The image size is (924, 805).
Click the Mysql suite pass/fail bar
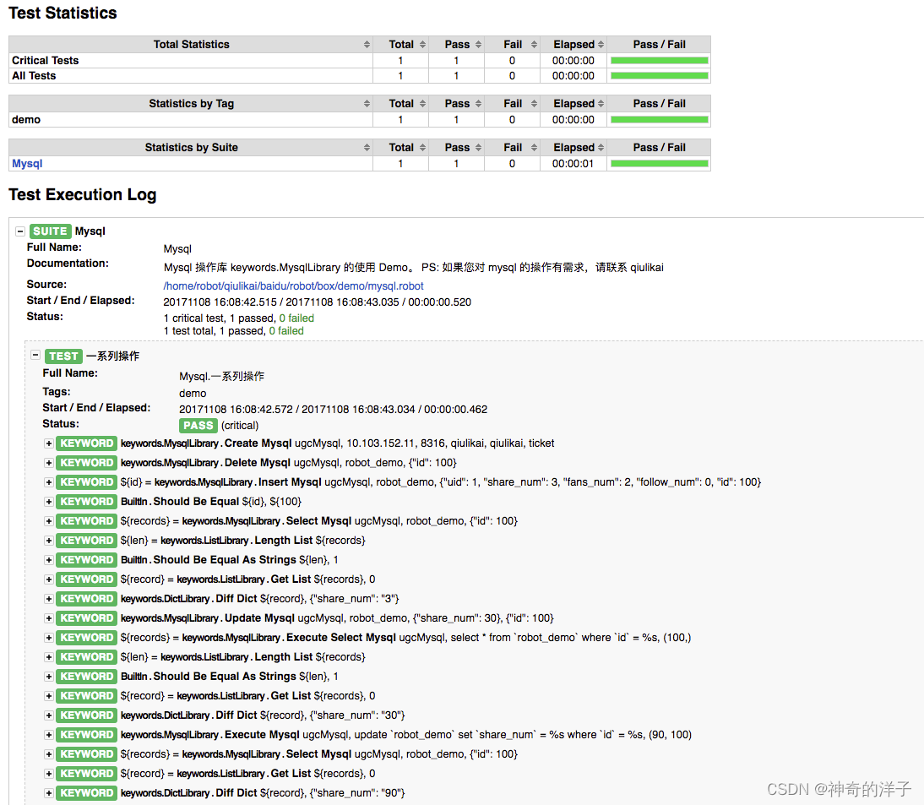[x=660, y=164]
